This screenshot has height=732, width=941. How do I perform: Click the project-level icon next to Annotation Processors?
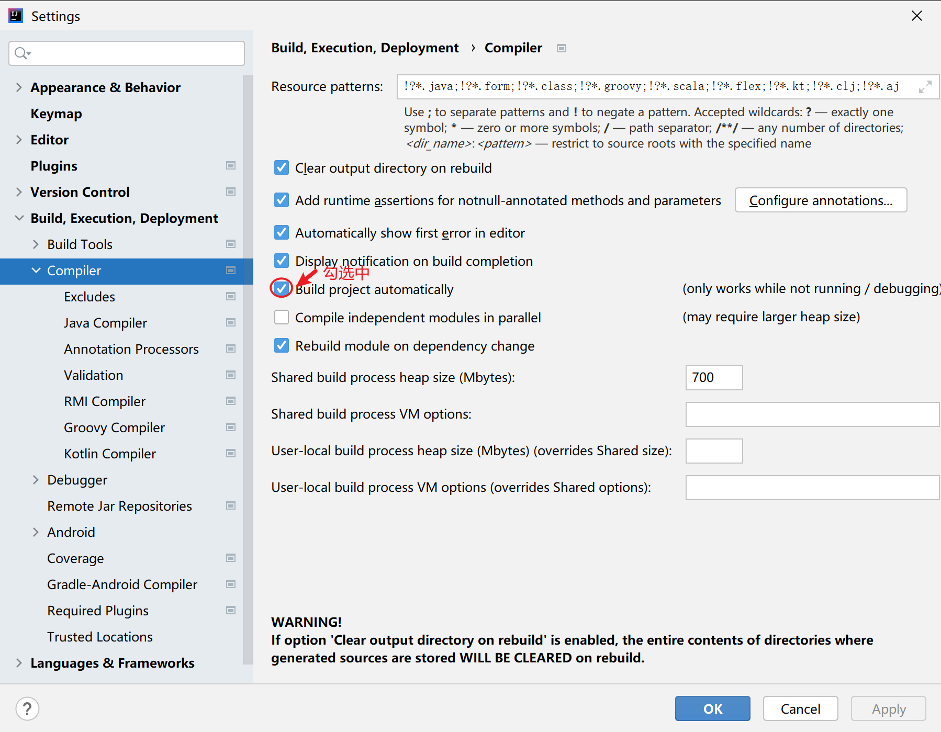[x=230, y=349]
